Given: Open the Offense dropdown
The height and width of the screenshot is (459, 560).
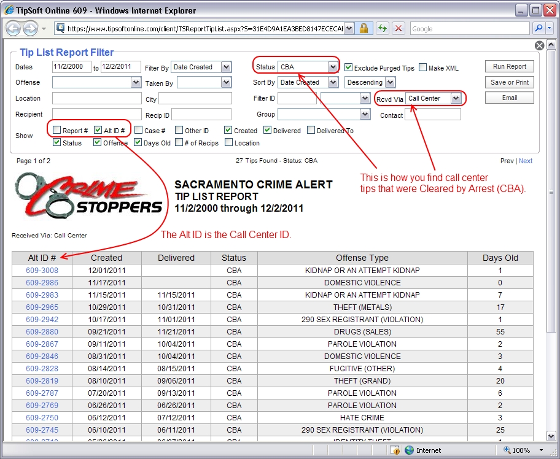Looking at the screenshot, I should pos(136,82).
